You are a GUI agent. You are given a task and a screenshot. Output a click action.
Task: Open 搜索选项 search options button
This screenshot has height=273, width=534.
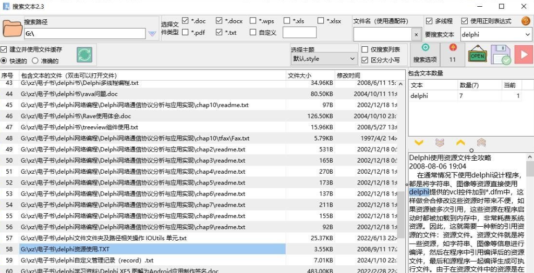pyautogui.click(x=425, y=54)
